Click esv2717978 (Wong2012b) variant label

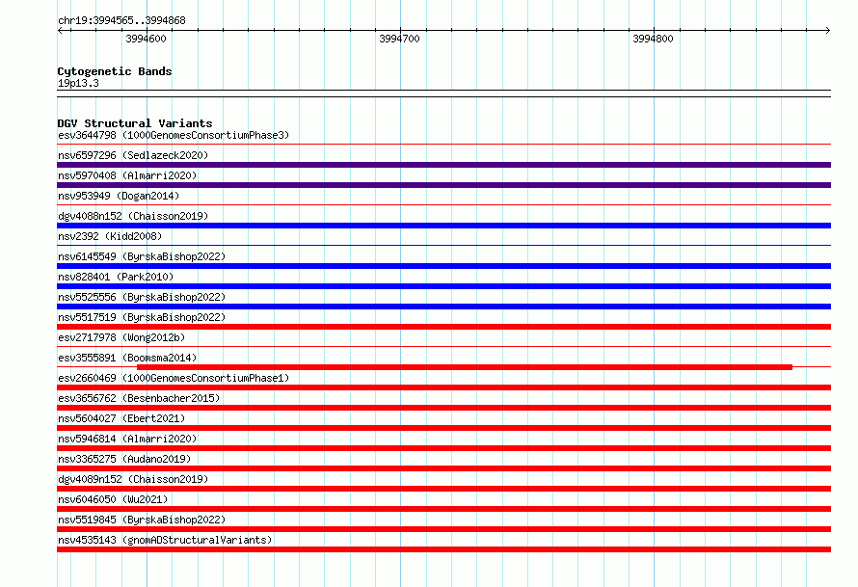[x=121, y=337]
